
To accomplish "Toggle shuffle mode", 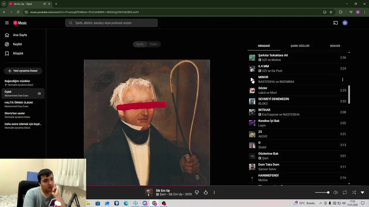I will (354, 193).
